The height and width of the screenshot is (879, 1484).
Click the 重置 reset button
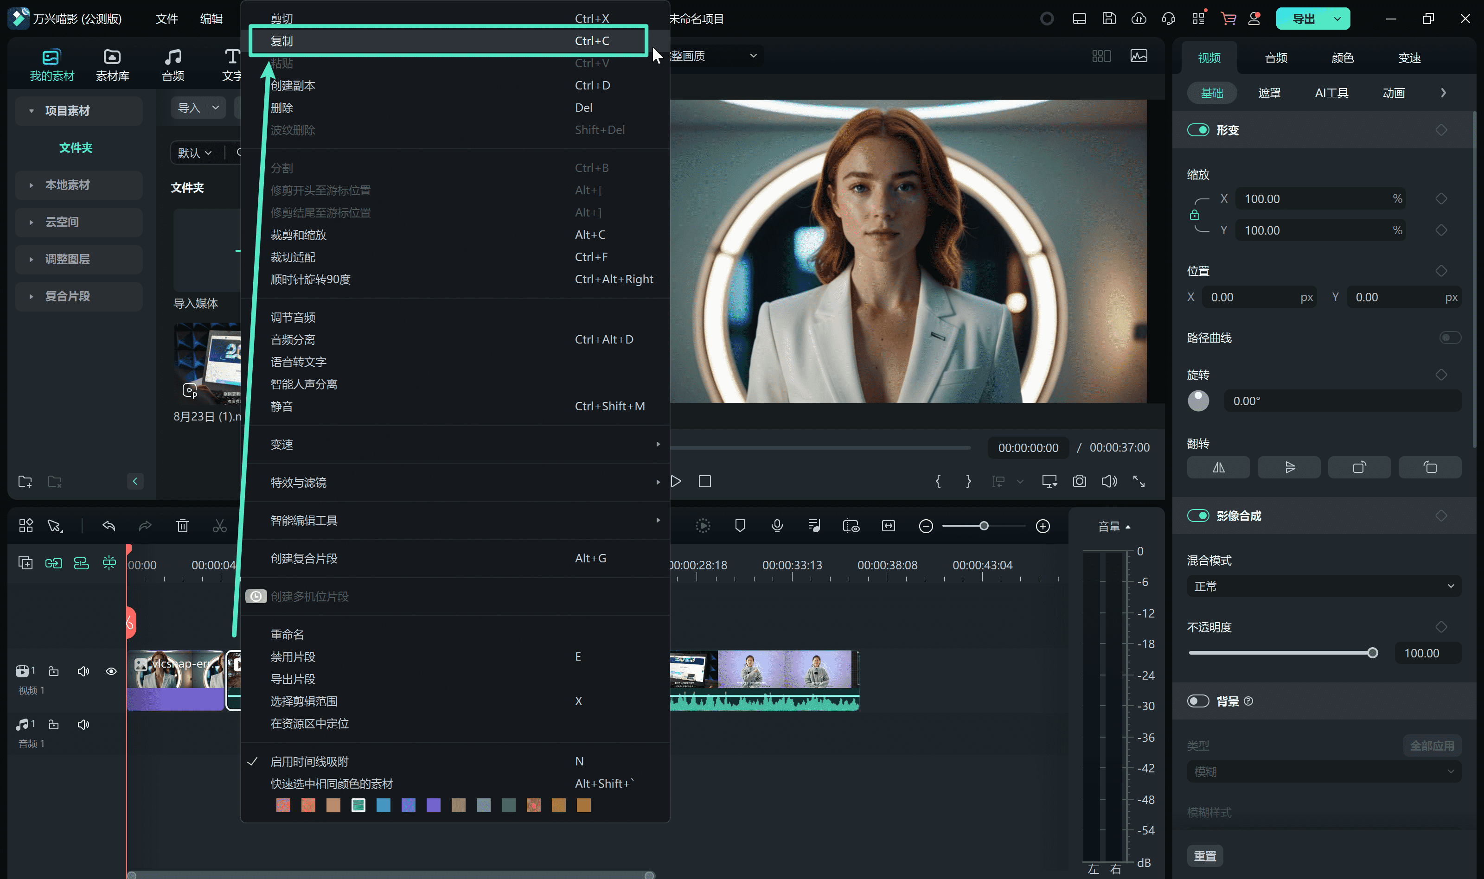coord(1204,856)
